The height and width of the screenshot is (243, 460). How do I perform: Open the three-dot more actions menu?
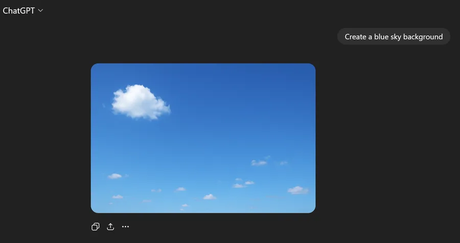coord(126,227)
